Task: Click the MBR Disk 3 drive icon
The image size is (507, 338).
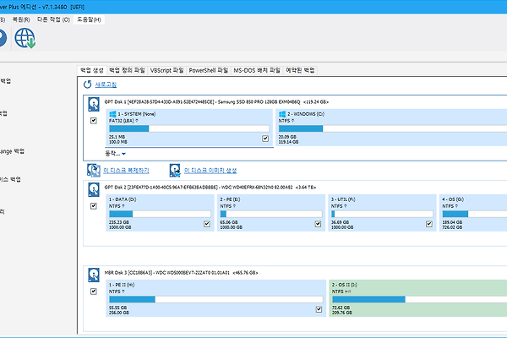Action: (95, 273)
